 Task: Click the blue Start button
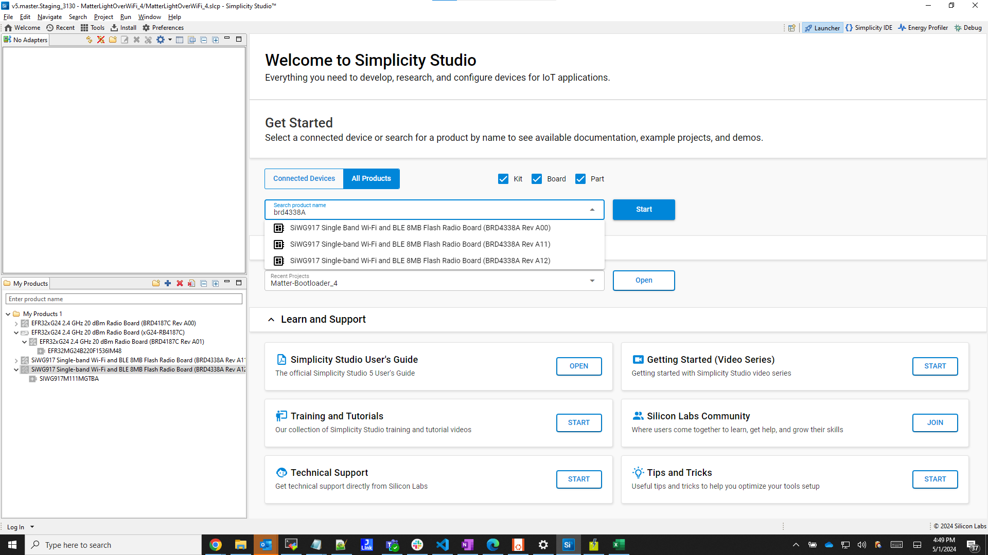[x=644, y=210]
